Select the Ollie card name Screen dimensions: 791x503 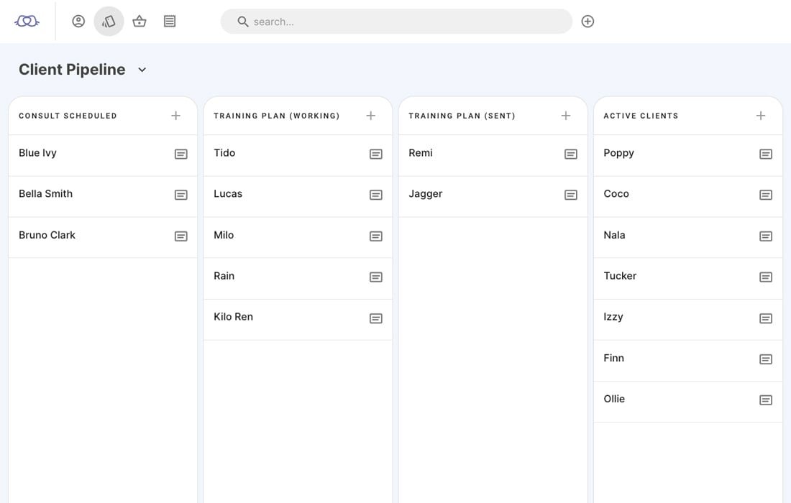point(614,399)
